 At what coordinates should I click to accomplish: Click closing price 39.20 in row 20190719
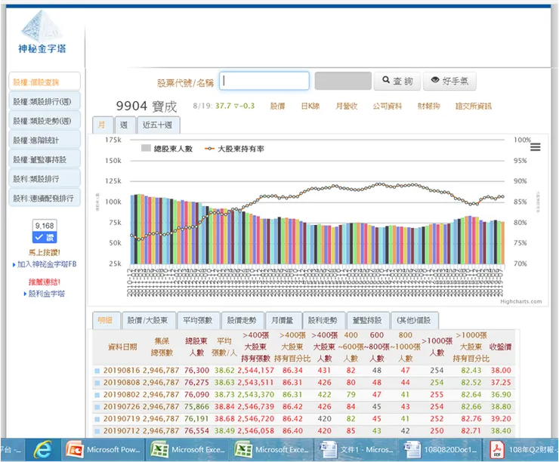pyautogui.click(x=501, y=419)
